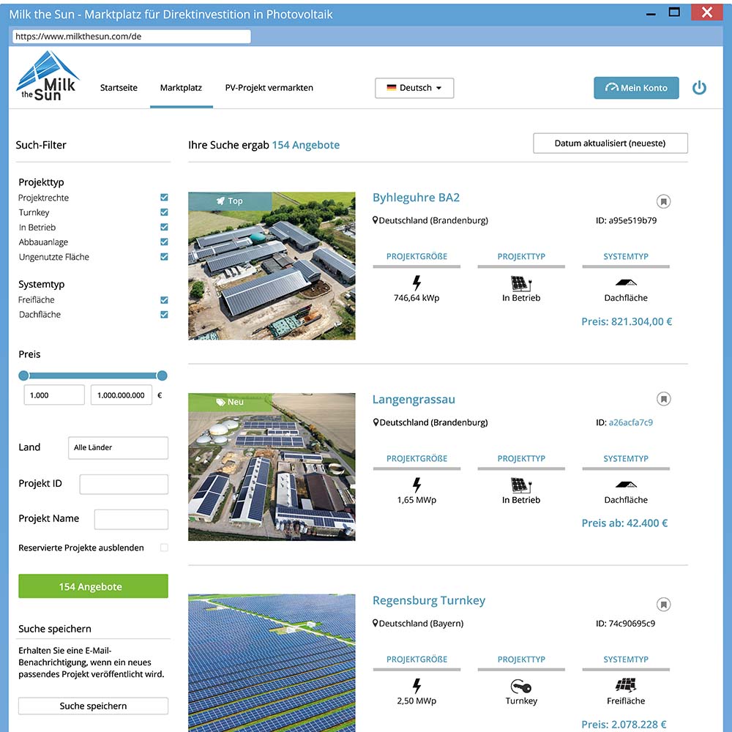732x732 pixels.
Task: Uncheck the Projektrechte filter
Action: (x=164, y=198)
